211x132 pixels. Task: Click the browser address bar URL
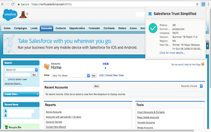coord(51,4)
